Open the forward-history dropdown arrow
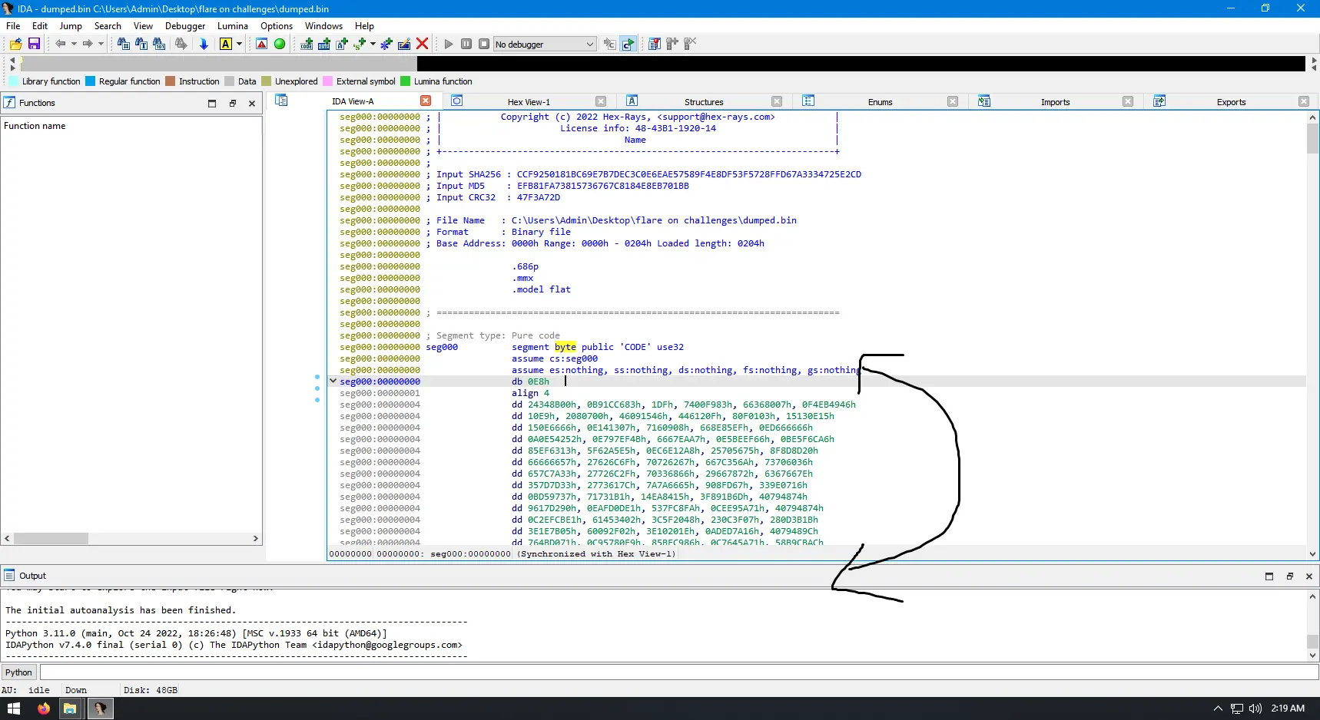The width and height of the screenshot is (1320, 720). [x=101, y=44]
